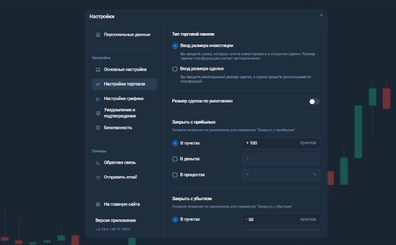Click the Безопасность shield icon
This screenshot has width=396, height=245.
[x=98, y=128]
